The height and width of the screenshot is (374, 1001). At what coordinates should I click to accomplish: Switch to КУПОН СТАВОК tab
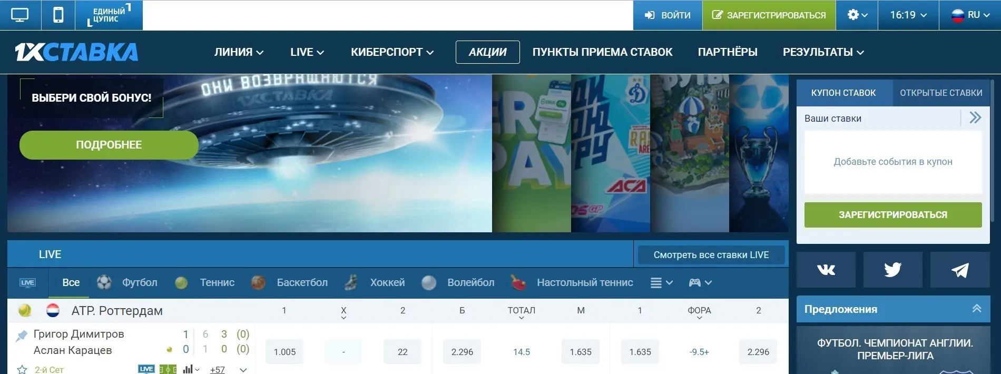tap(843, 93)
